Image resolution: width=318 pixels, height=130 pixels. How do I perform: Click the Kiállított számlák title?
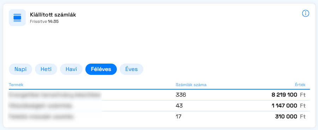pos(53,15)
